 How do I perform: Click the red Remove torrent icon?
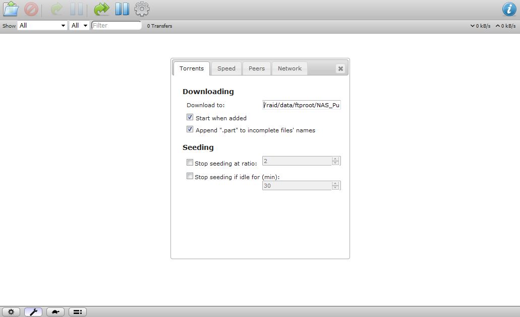pos(31,9)
